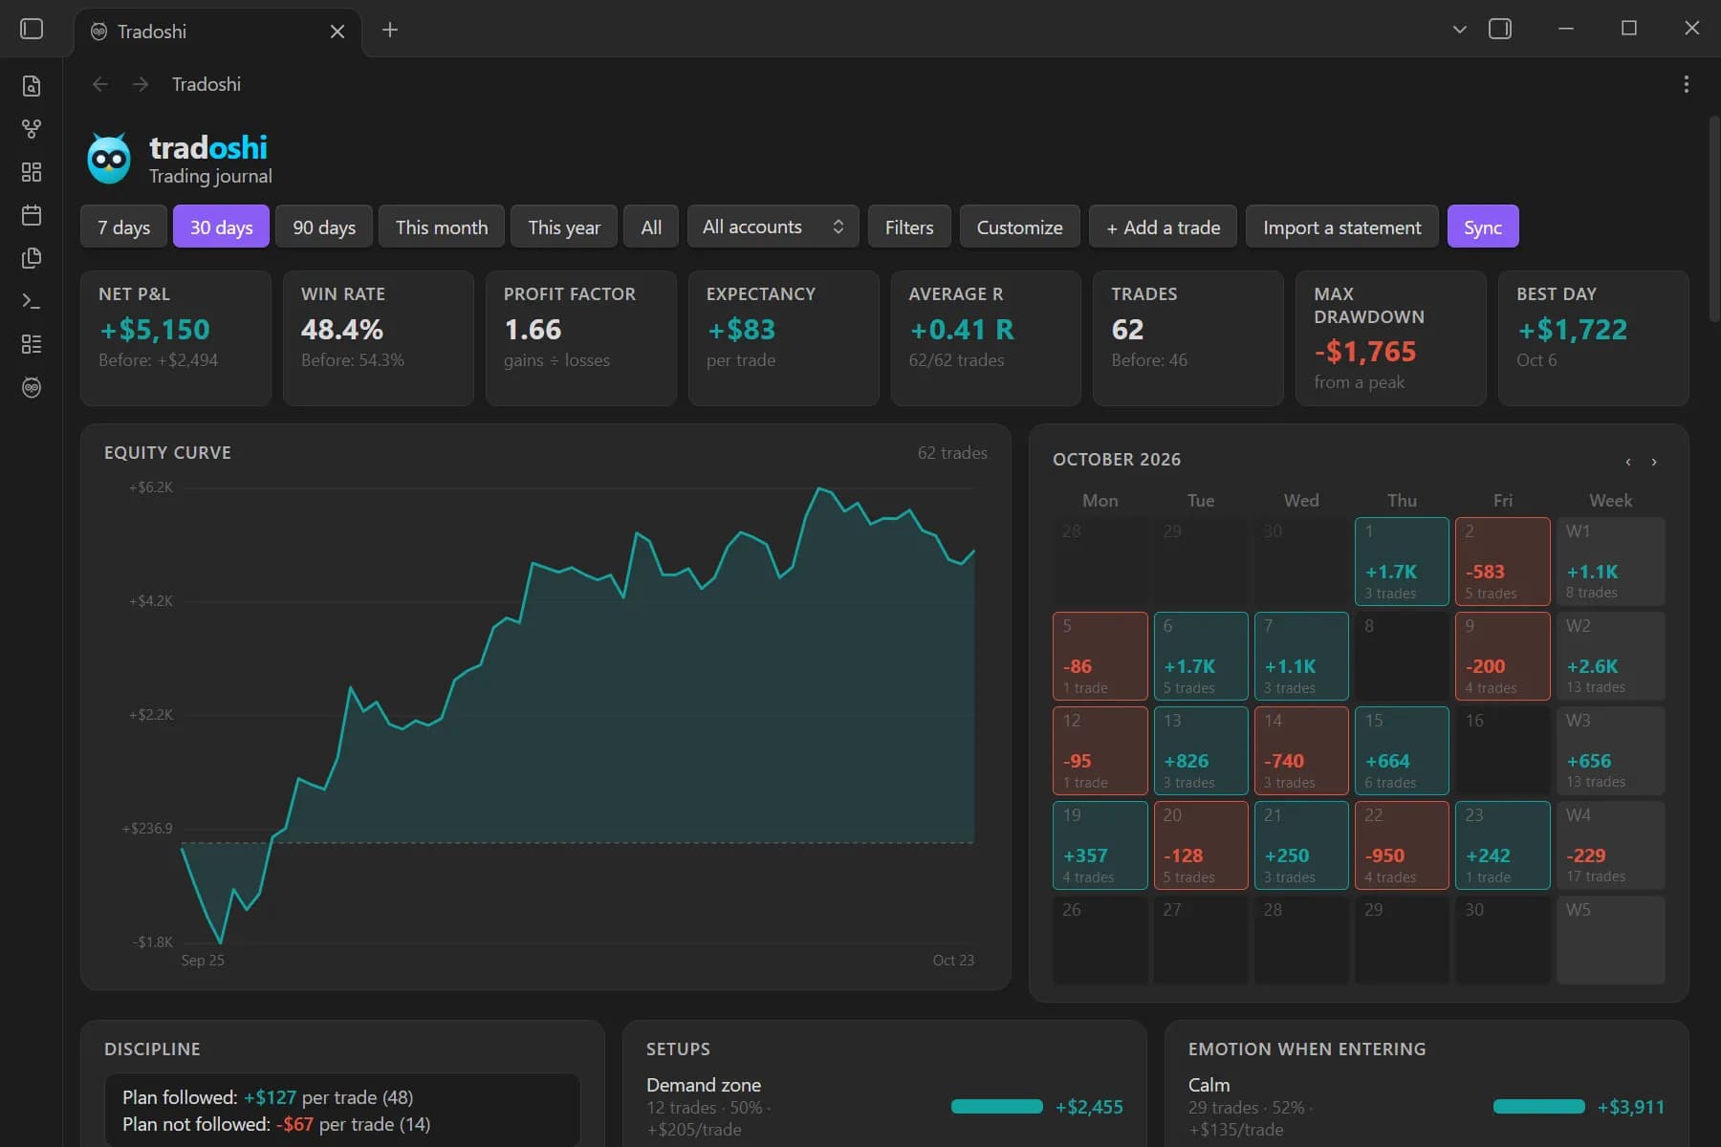
Task: Open the Win Rate stat card
Action: coord(379,338)
